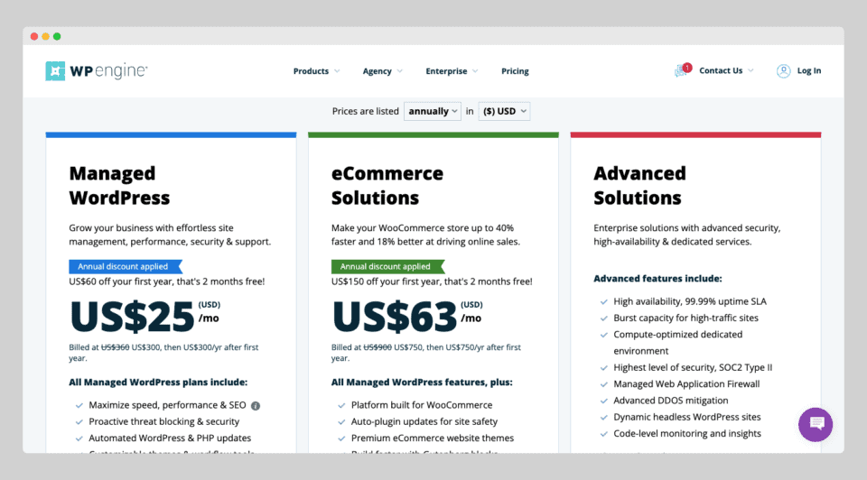
Task: Open the ($) USD currency dropdown
Action: point(504,111)
